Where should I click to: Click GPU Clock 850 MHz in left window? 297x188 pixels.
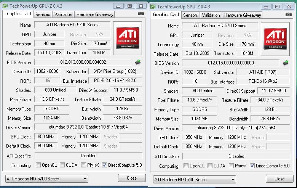pos(46,137)
